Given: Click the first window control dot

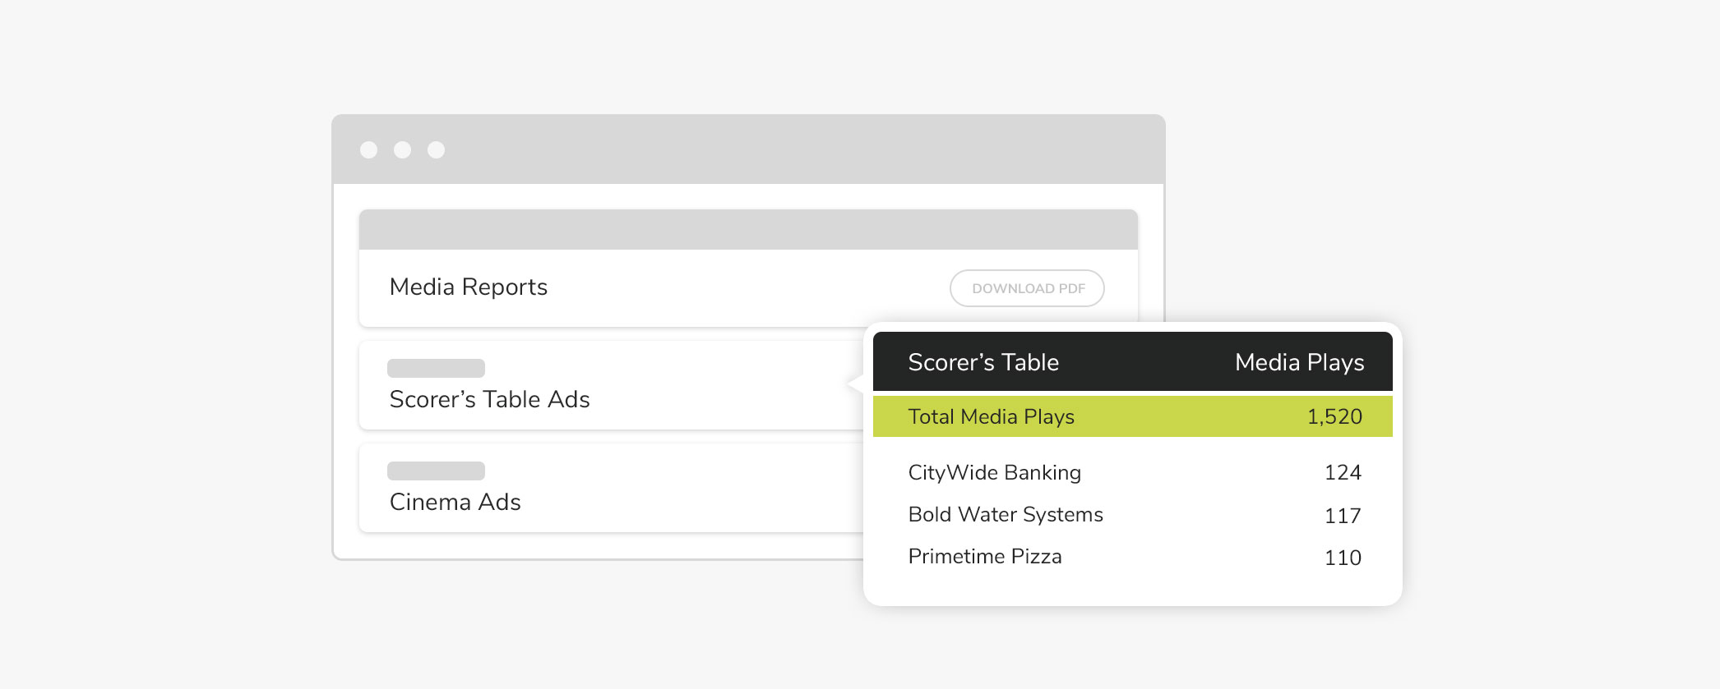Looking at the screenshot, I should pos(368,149).
